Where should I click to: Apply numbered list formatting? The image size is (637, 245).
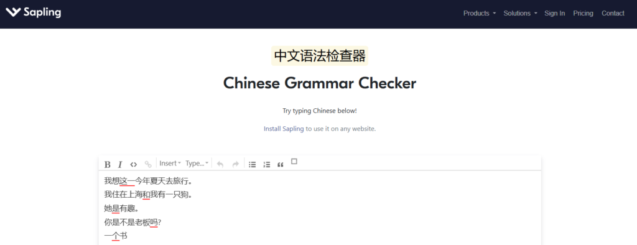tap(266, 164)
